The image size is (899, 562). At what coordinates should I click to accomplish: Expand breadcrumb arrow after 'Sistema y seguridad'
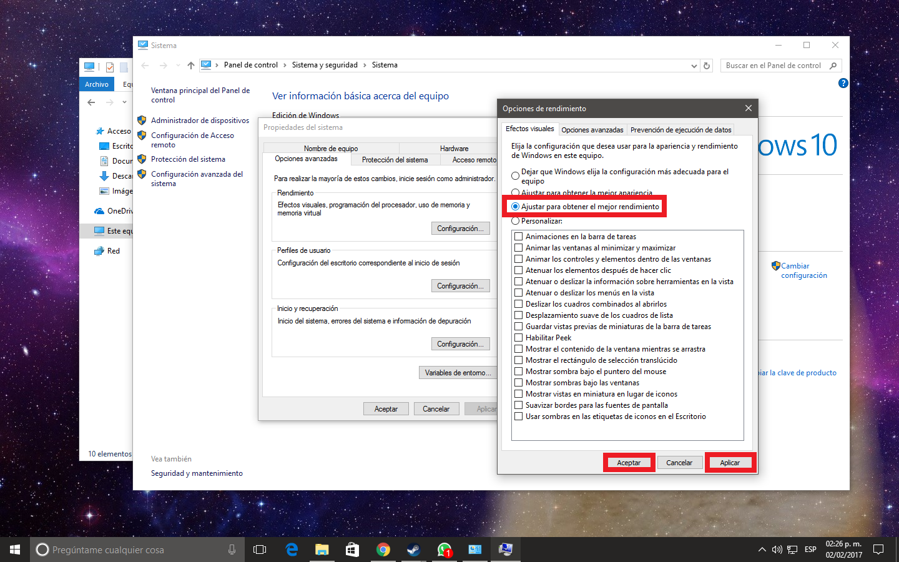[x=365, y=65]
